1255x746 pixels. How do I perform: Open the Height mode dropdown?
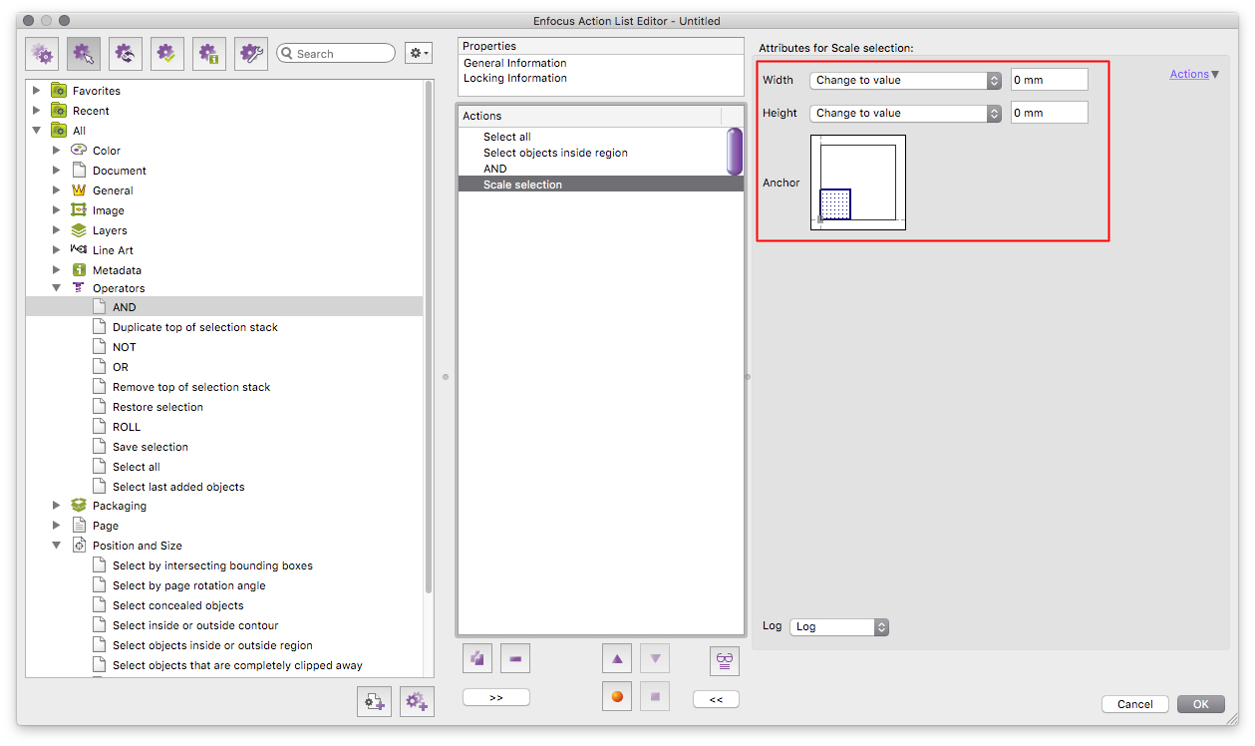coord(905,113)
